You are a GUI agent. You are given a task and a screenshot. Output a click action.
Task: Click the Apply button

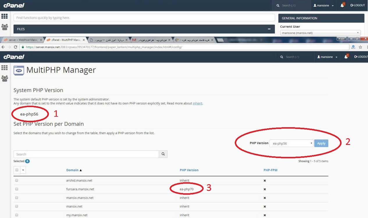coord(321,143)
